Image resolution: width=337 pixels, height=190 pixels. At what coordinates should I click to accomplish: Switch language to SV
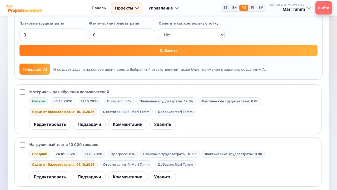261,8
